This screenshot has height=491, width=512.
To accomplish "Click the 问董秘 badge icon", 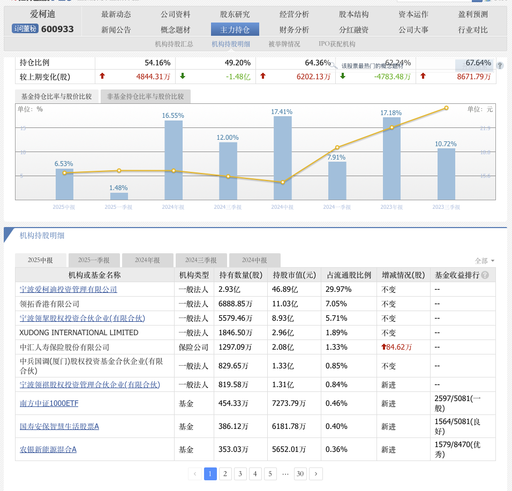I will tap(25, 29).
